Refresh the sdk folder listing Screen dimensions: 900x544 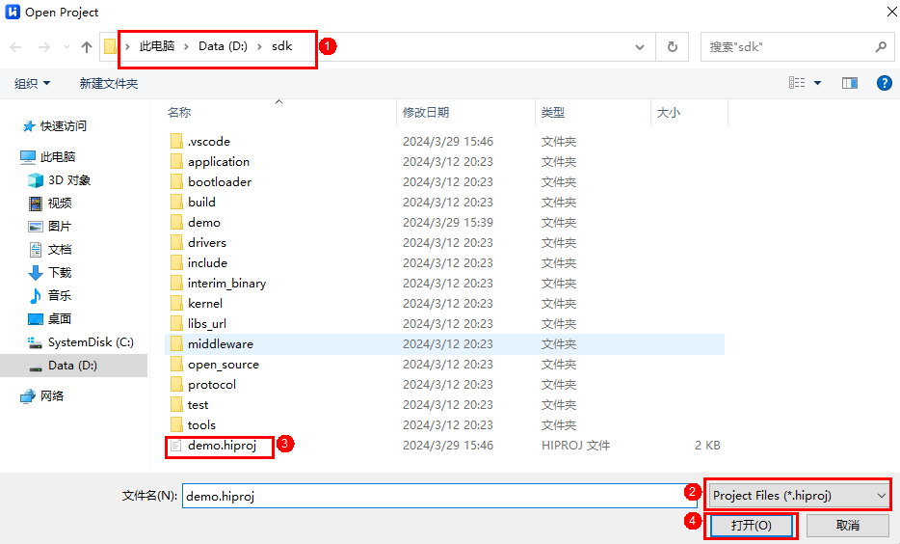(x=672, y=46)
